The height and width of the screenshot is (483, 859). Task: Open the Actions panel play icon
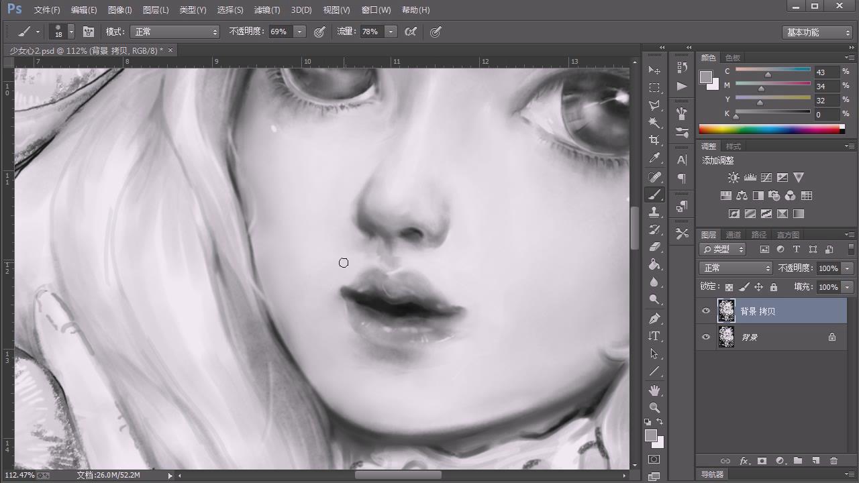[x=682, y=86]
